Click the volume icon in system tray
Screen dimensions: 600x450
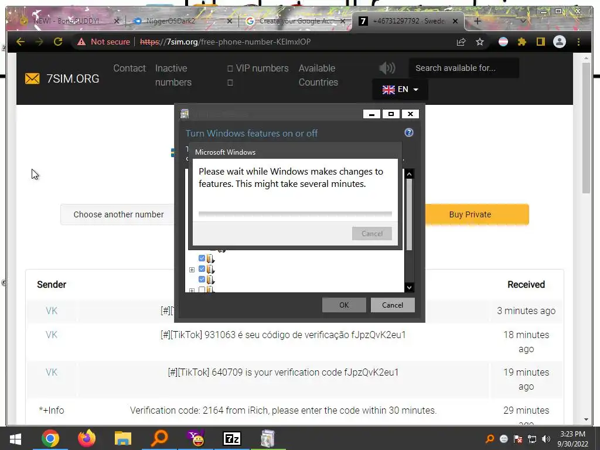(547, 439)
